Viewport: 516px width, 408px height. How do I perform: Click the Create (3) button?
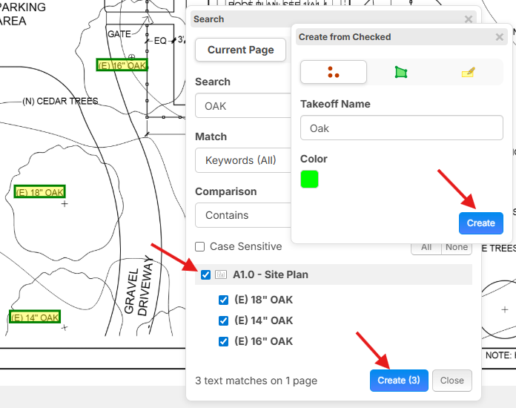click(x=399, y=381)
